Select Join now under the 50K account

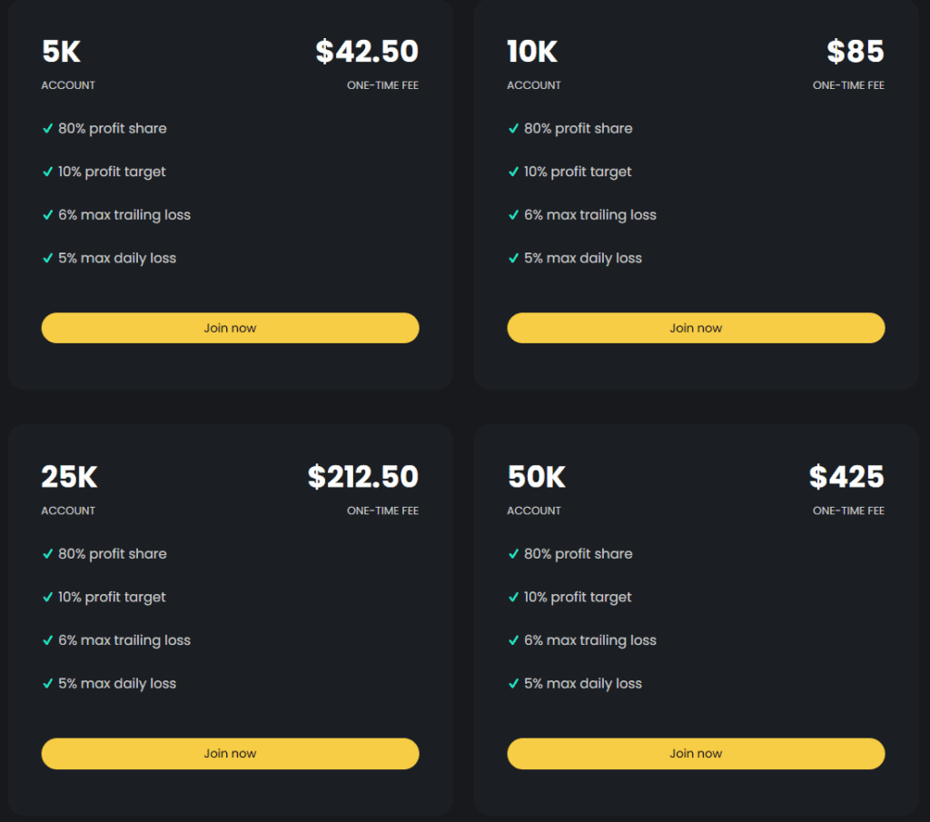(696, 753)
